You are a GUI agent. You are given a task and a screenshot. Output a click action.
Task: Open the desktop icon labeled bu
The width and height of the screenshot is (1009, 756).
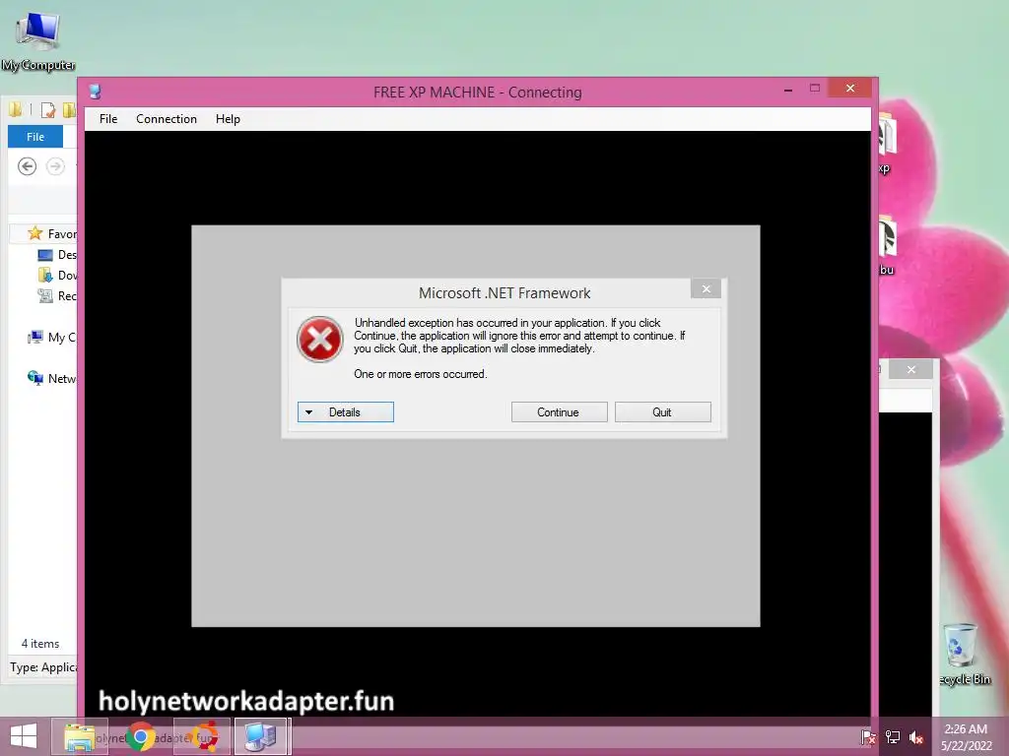(x=888, y=245)
